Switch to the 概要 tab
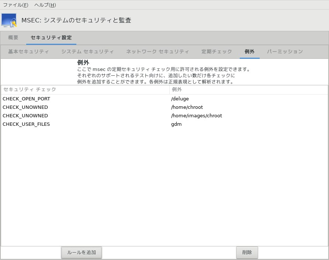This screenshot has height=260, width=329. (x=13, y=38)
